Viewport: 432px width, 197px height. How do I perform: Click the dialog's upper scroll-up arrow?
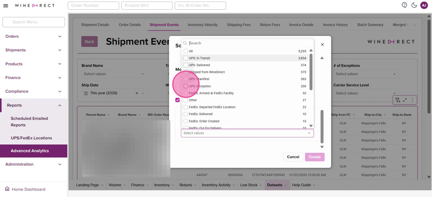point(322,58)
